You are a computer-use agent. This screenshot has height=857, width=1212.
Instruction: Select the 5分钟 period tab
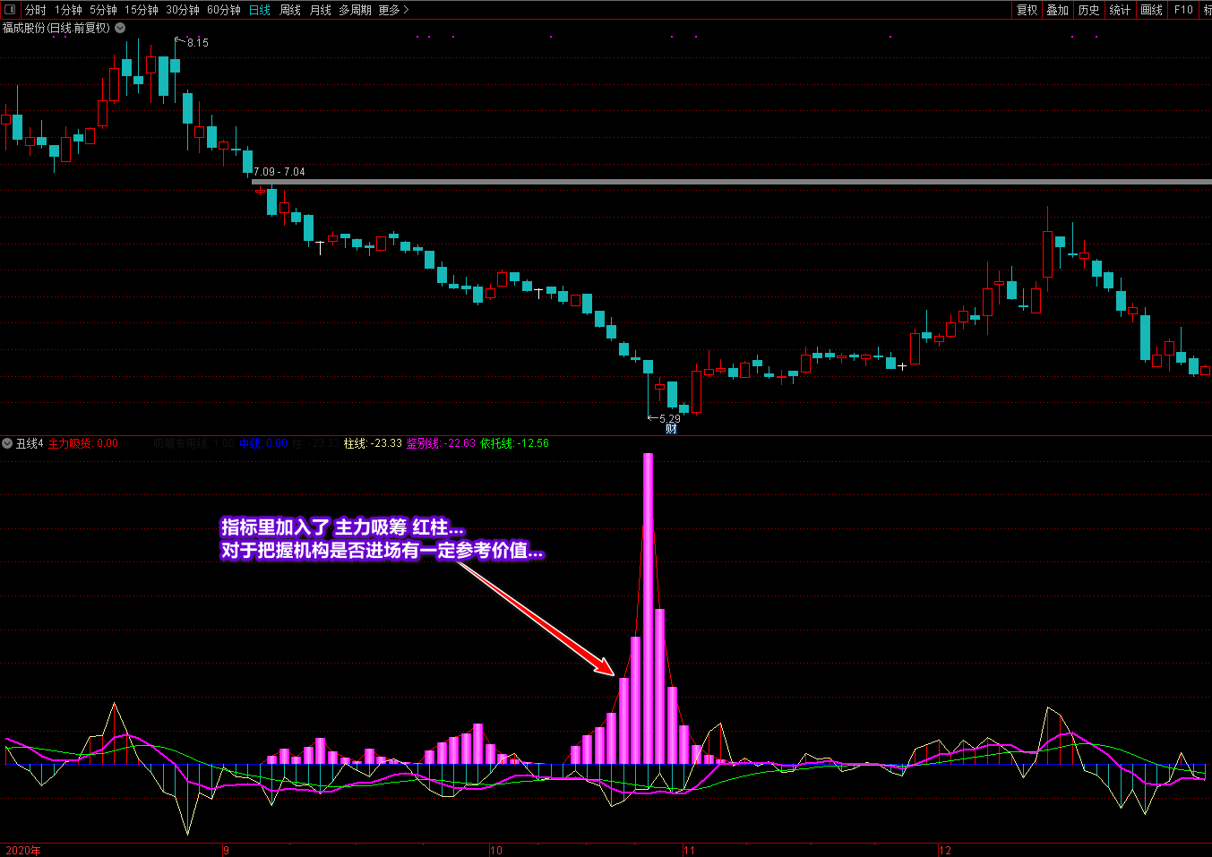click(103, 10)
